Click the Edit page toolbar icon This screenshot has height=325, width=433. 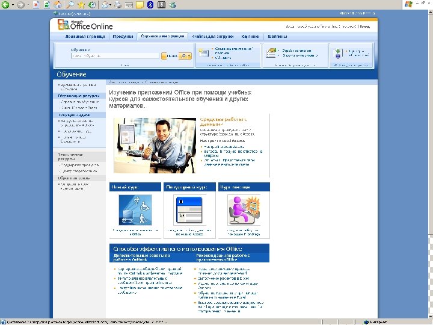tap(129, 4)
